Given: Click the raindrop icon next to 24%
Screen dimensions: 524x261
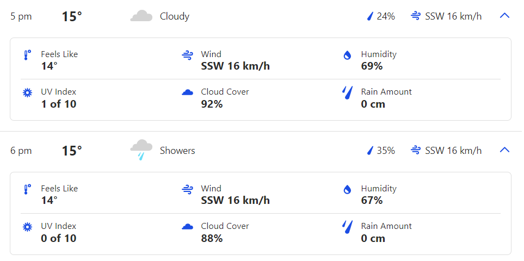Looking at the screenshot, I should (x=370, y=16).
